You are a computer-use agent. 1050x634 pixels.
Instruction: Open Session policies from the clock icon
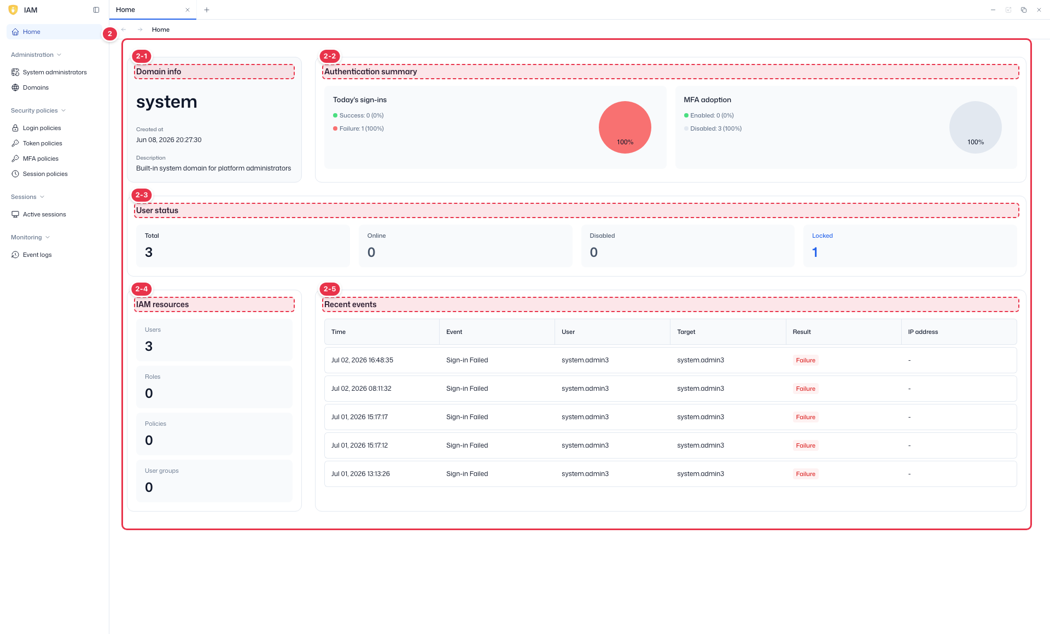[15, 174]
